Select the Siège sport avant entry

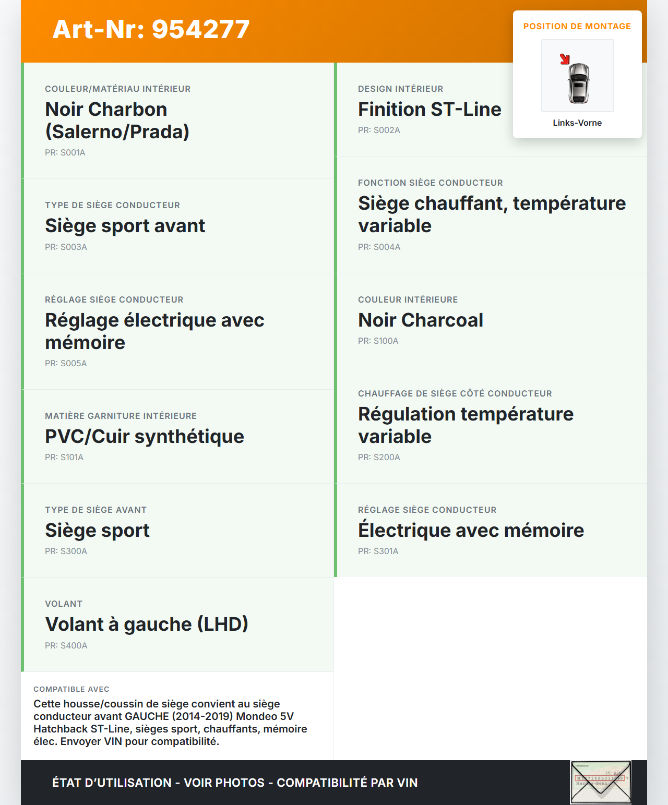(x=125, y=226)
